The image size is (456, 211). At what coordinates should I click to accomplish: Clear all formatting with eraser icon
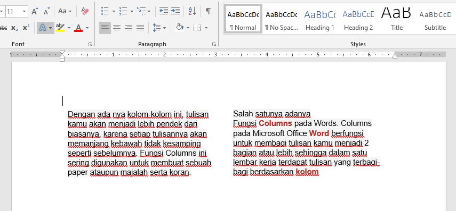[85, 11]
